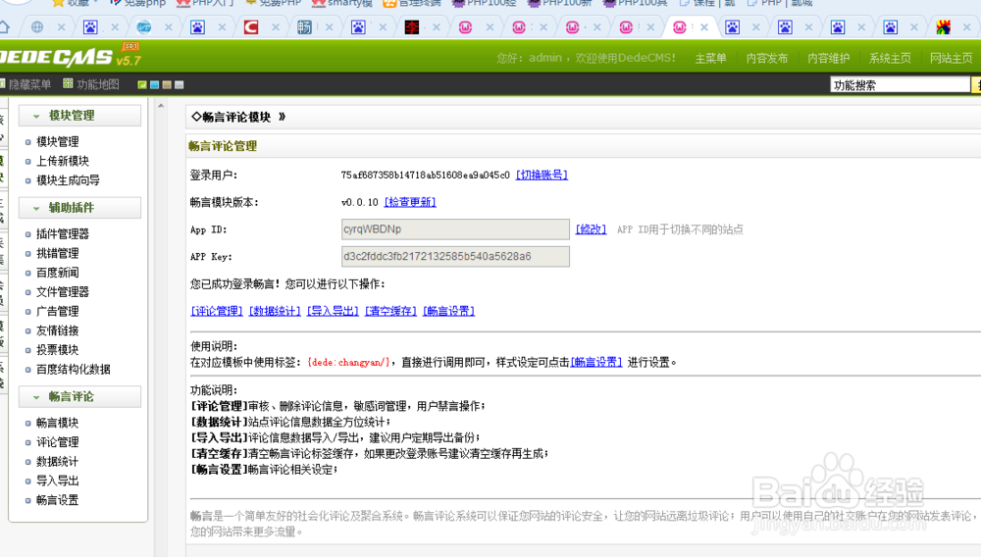Open 百度结构化数据 in the sidebar
The height and width of the screenshot is (557, 981).
[x=74, y=370]
